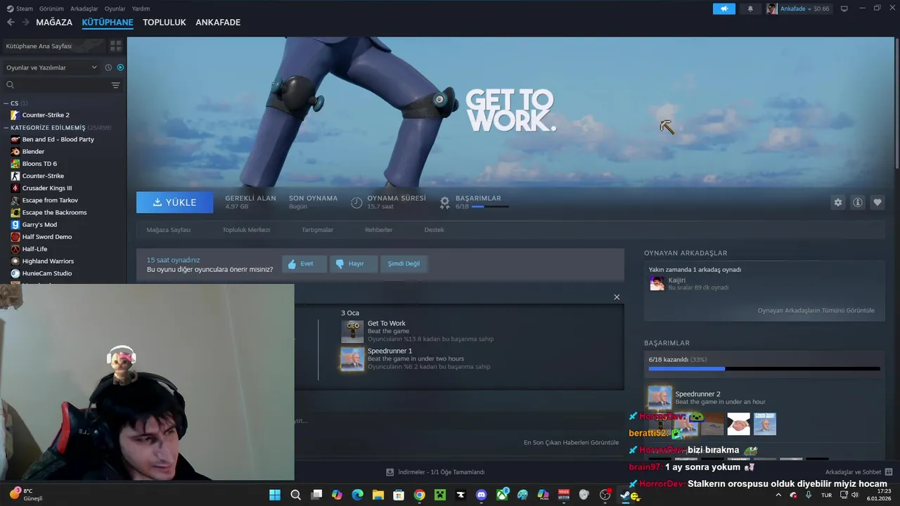The image size is (900, 506).
Task: Open Xbox app from taskbar
Action: pyautogui.click(x=502, y=495)
